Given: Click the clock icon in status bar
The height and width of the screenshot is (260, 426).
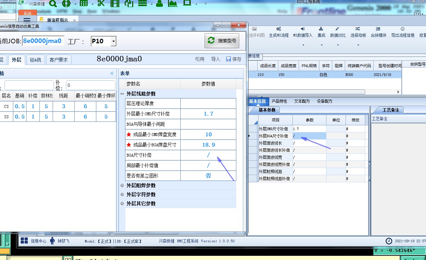Looking at the screenshot, I should click(389, 241).
